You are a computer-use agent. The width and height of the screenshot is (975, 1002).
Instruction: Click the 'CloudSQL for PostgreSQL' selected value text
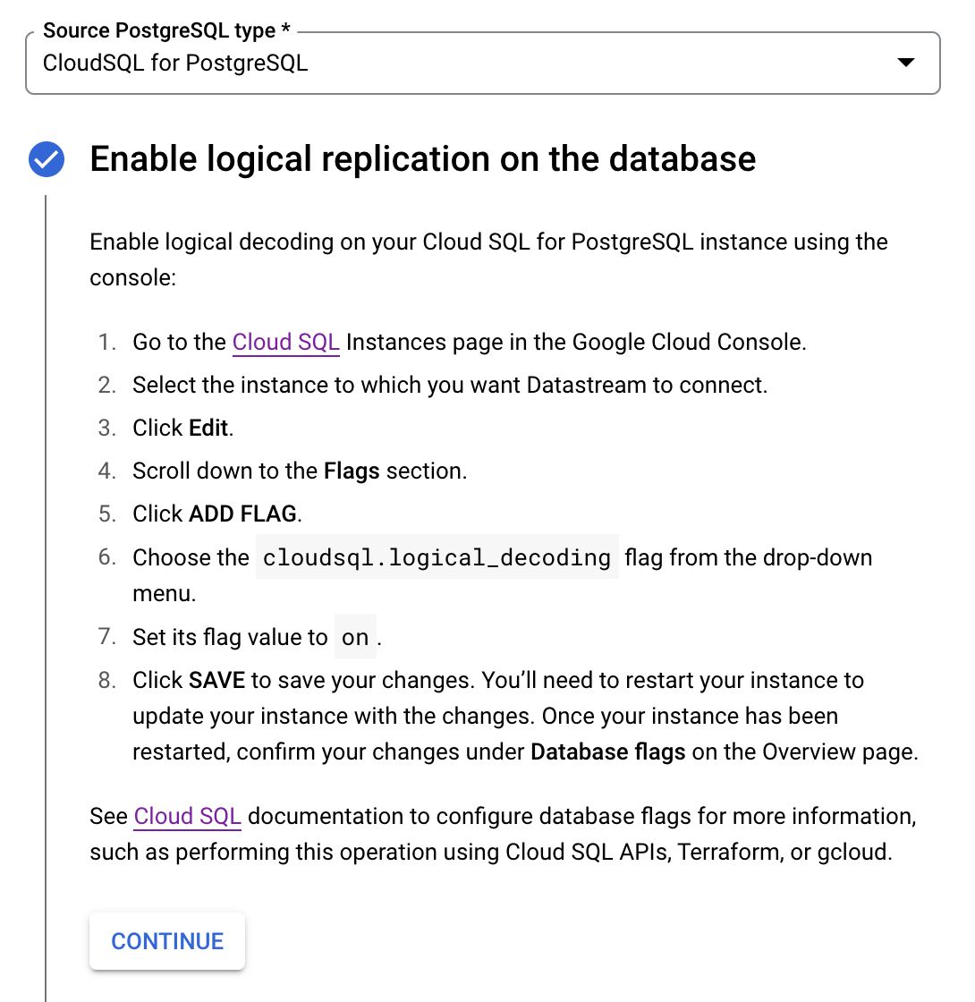click(x=175, y=63)
